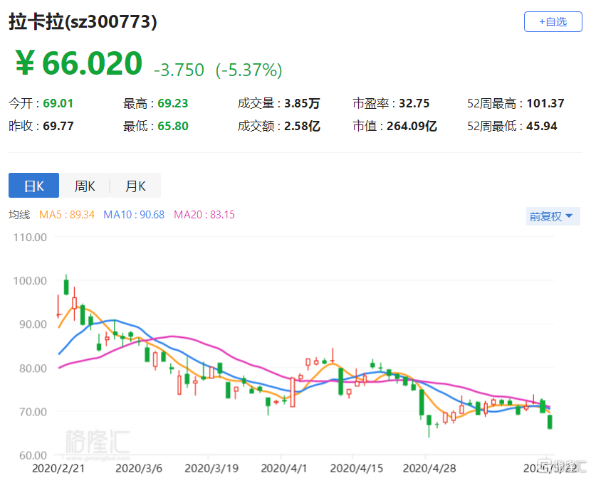591x478 pixels.
Task: Click 最高 value 69.23
Action: click(x=172, y=103)
